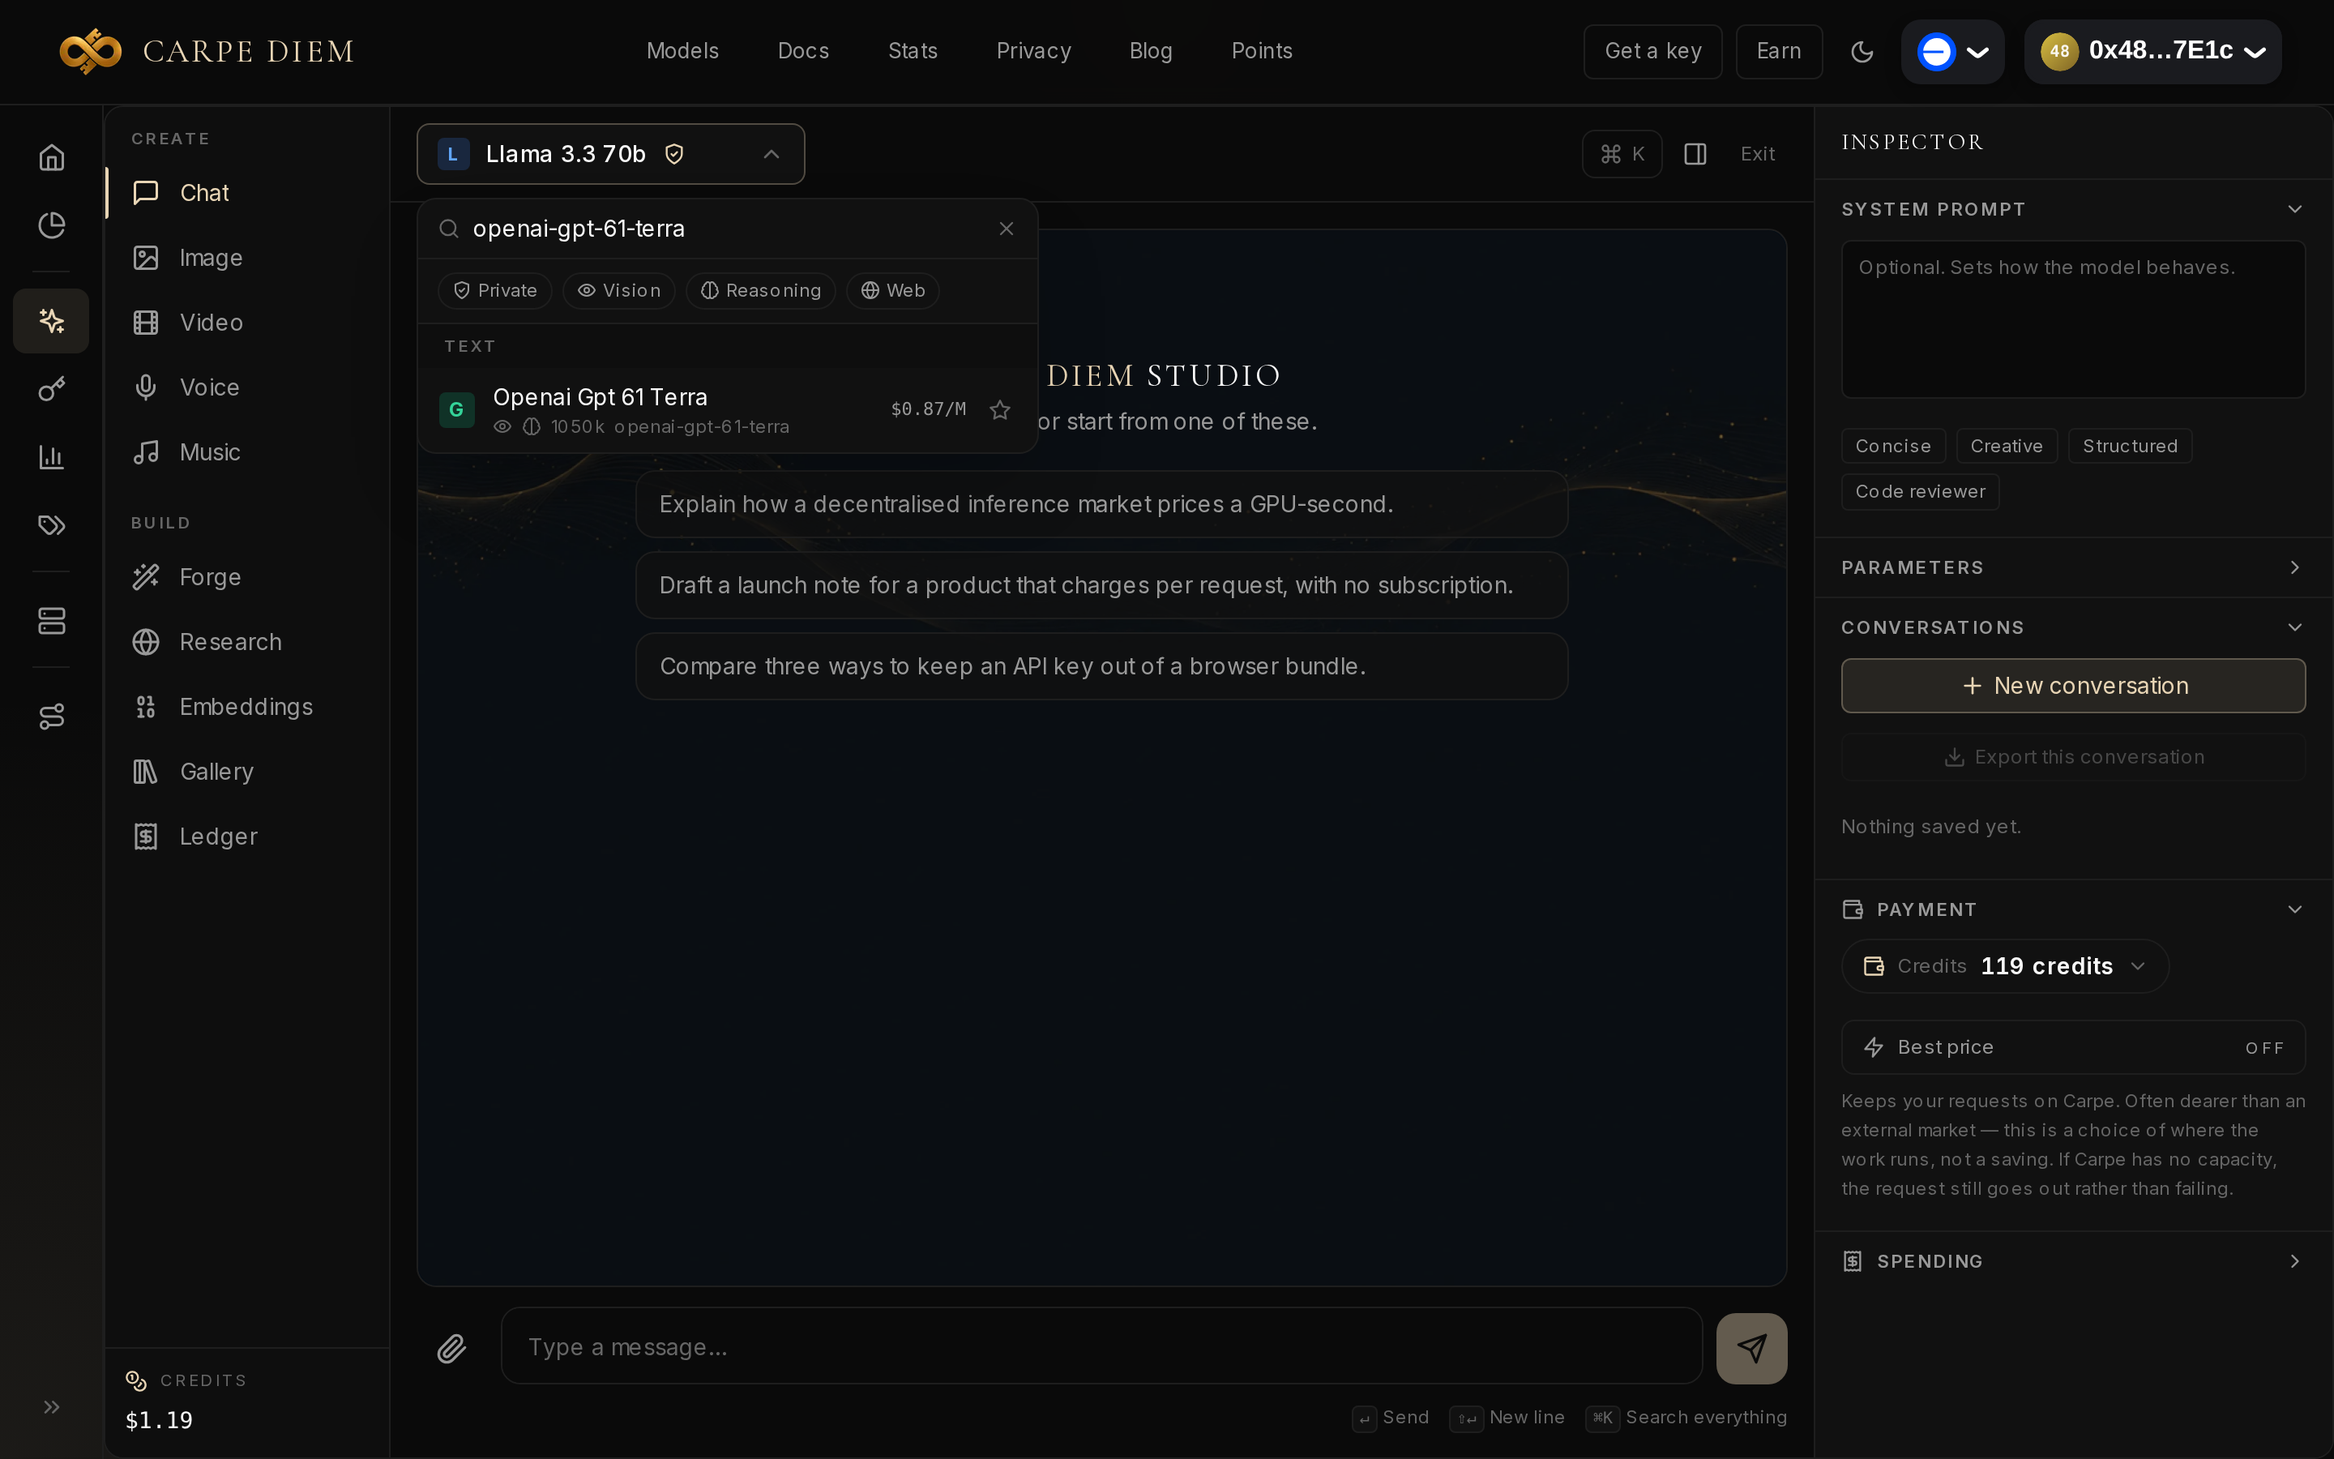The height and width of the screenshot is (1459, 2334).
Task: Clear the model search with X icon
Action: pyautogui.click(x=1006, y=229)
